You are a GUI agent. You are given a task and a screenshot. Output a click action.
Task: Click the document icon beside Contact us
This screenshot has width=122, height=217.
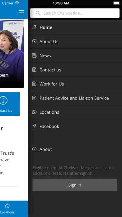tap(34, 70)
